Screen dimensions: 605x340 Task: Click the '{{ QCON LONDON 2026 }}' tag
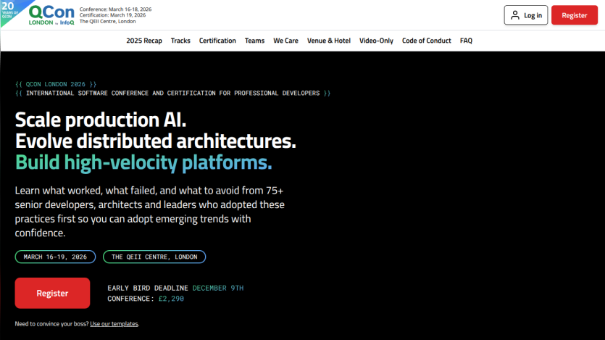click(x=56, y=84)
